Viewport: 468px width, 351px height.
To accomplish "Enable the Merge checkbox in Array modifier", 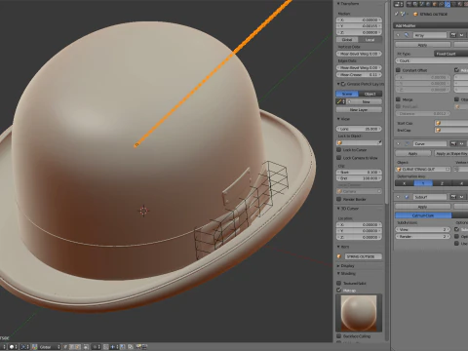I will 398,99.
